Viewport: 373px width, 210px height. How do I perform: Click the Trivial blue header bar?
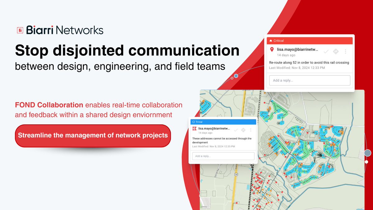[223, 122]
